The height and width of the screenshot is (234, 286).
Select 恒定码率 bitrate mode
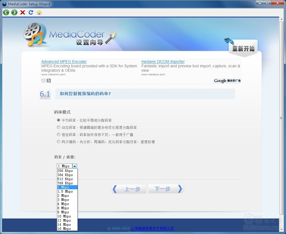[59, 135]
